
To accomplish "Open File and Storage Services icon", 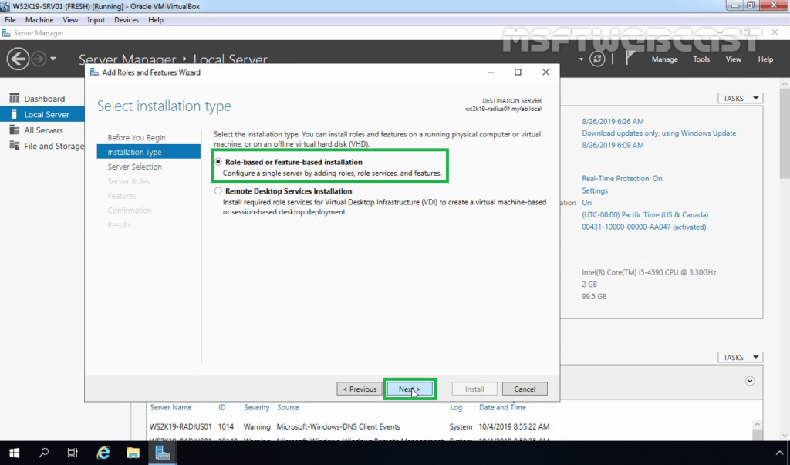I will 14,146.
